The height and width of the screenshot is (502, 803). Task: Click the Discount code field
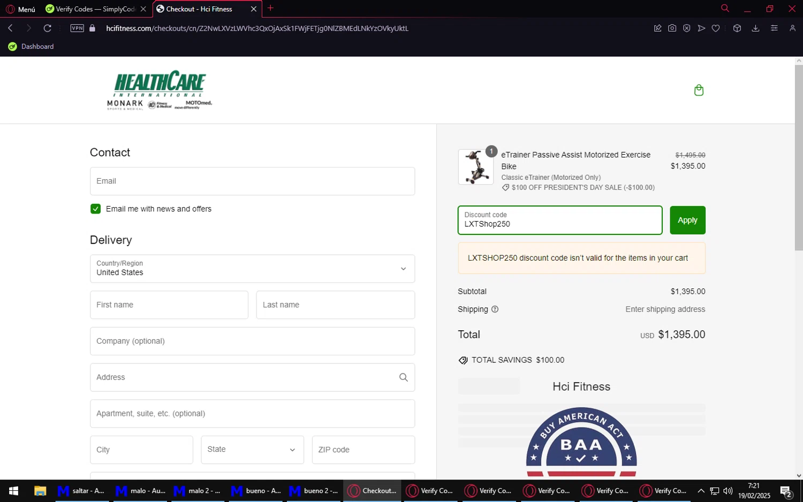click(560, 220)
